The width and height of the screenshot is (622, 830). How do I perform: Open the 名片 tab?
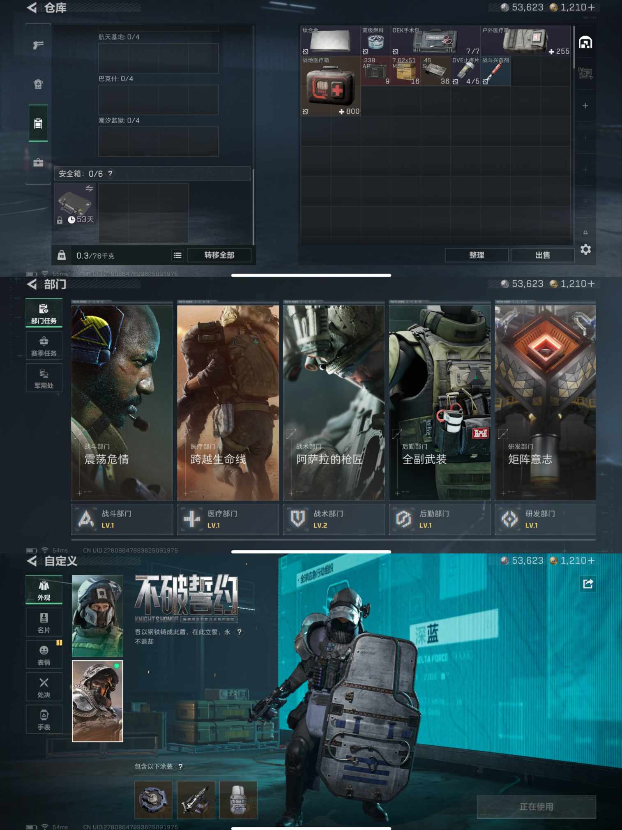point(44,622)
